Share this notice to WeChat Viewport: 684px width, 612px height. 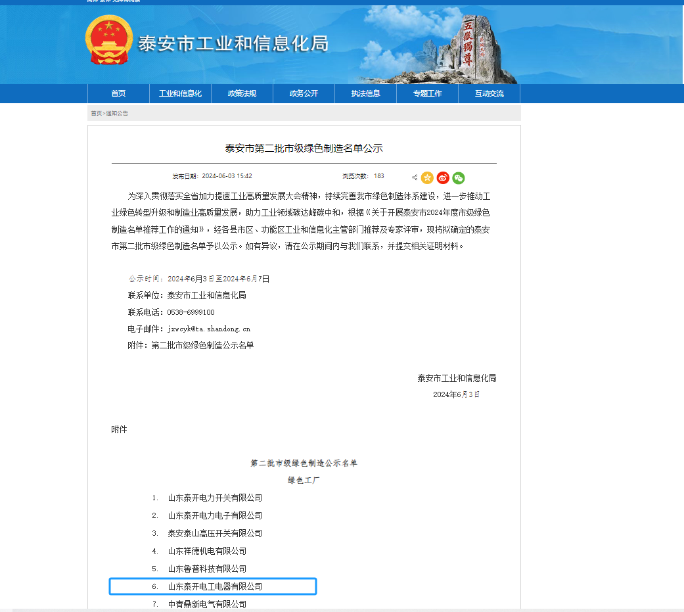[458, 177]
